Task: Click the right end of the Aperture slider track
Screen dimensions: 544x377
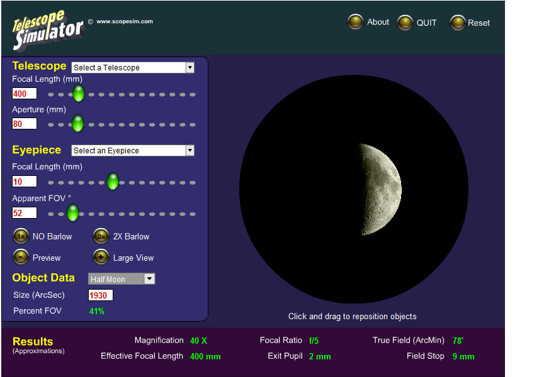Action: (x=193, y=124)
